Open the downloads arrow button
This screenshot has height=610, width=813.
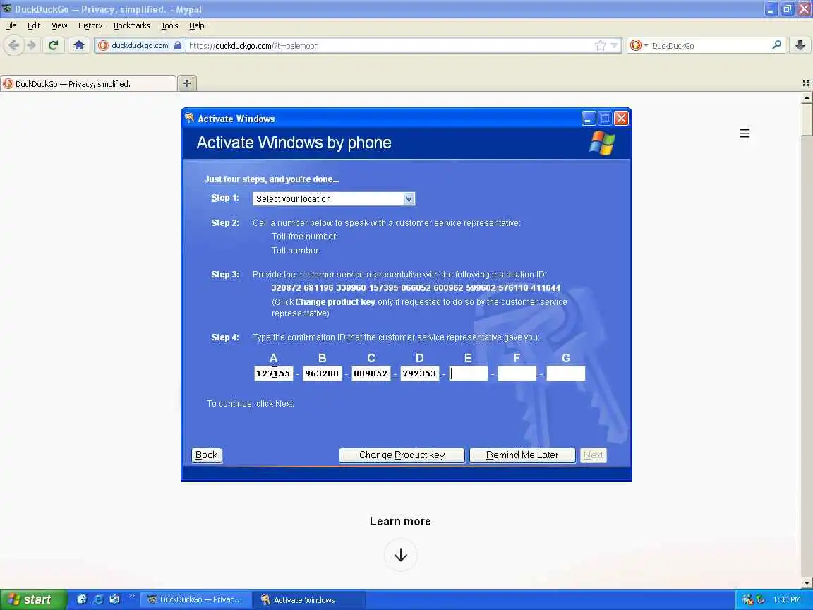point(800,46)
